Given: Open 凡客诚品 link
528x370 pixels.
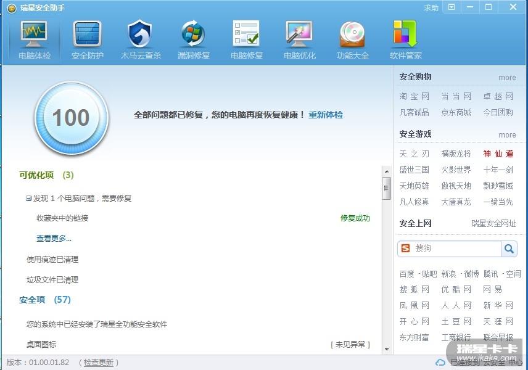Looking at the screenshot, I should [414, 112].
